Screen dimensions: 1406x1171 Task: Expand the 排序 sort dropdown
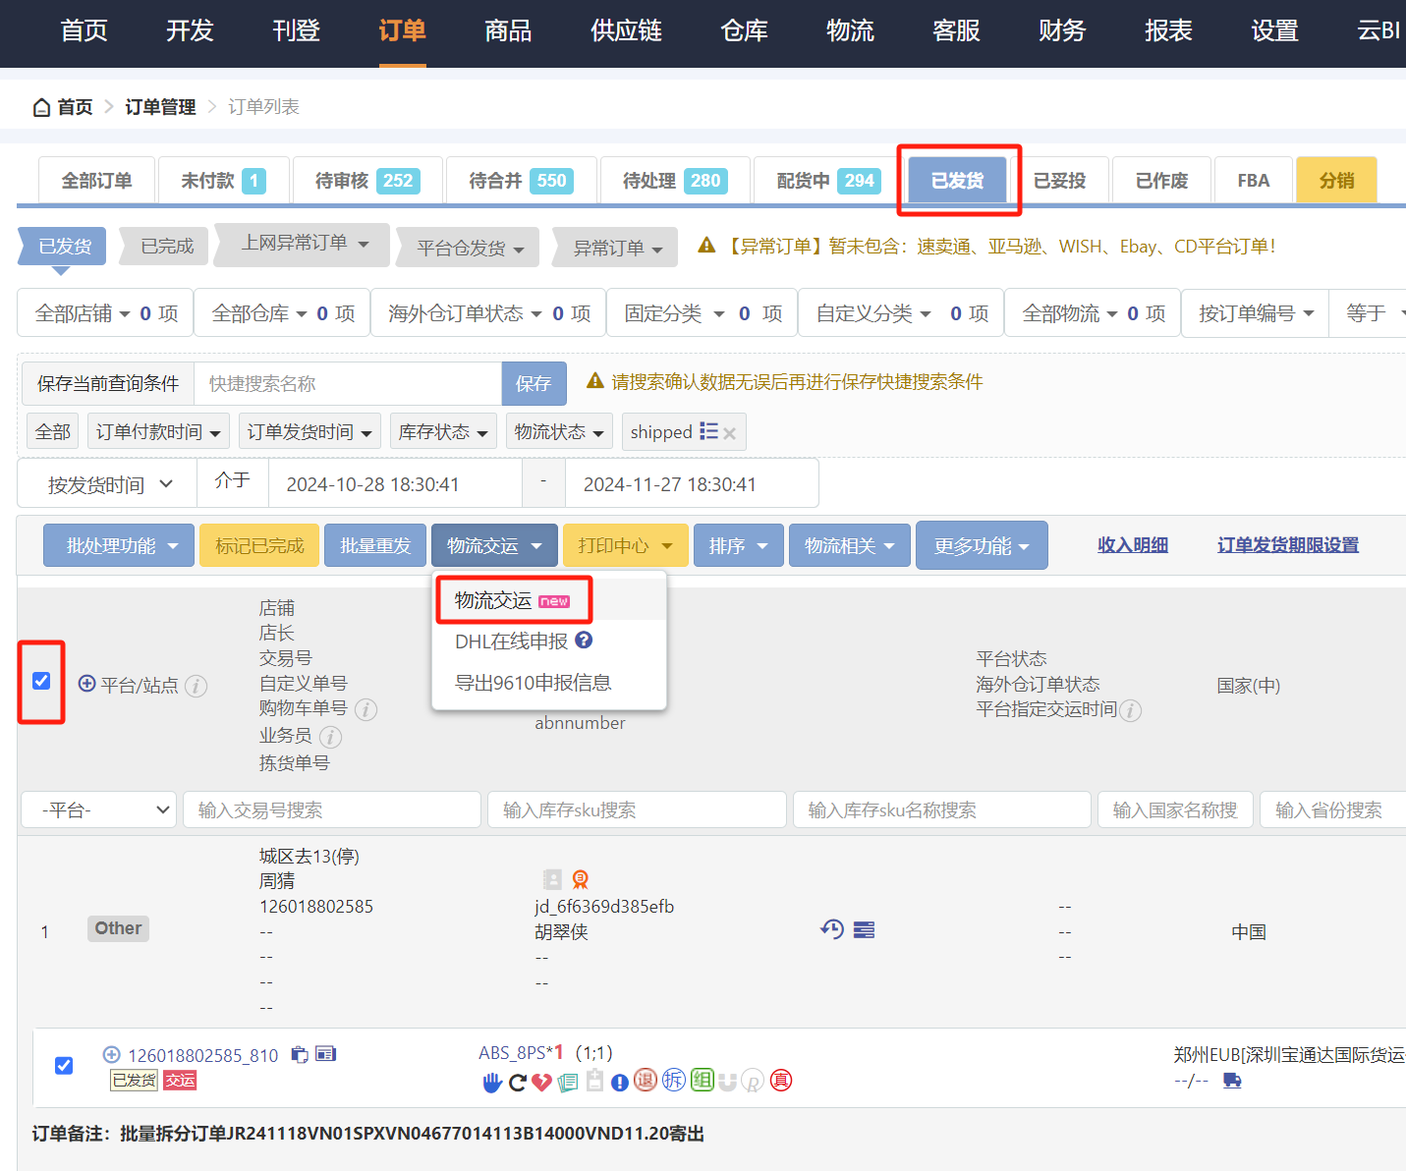coord(738,545)
